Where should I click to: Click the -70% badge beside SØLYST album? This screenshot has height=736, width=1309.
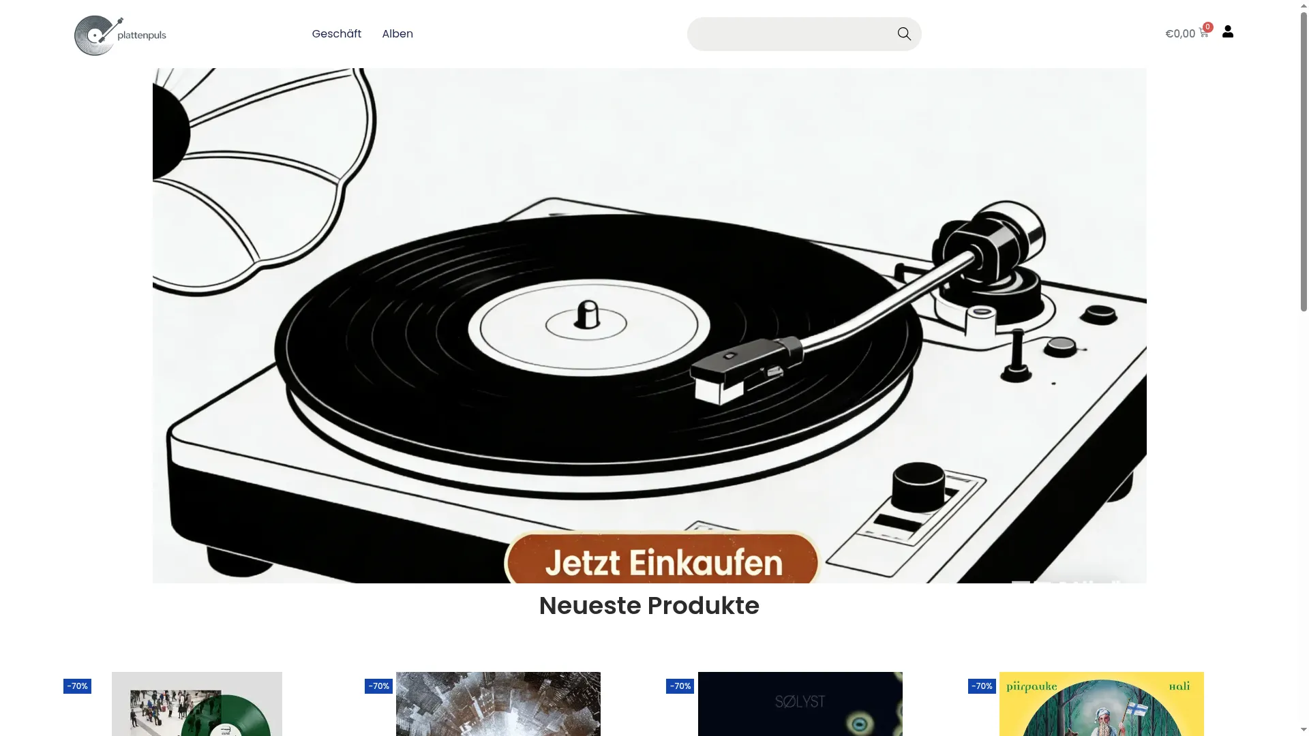click(680, 686)
